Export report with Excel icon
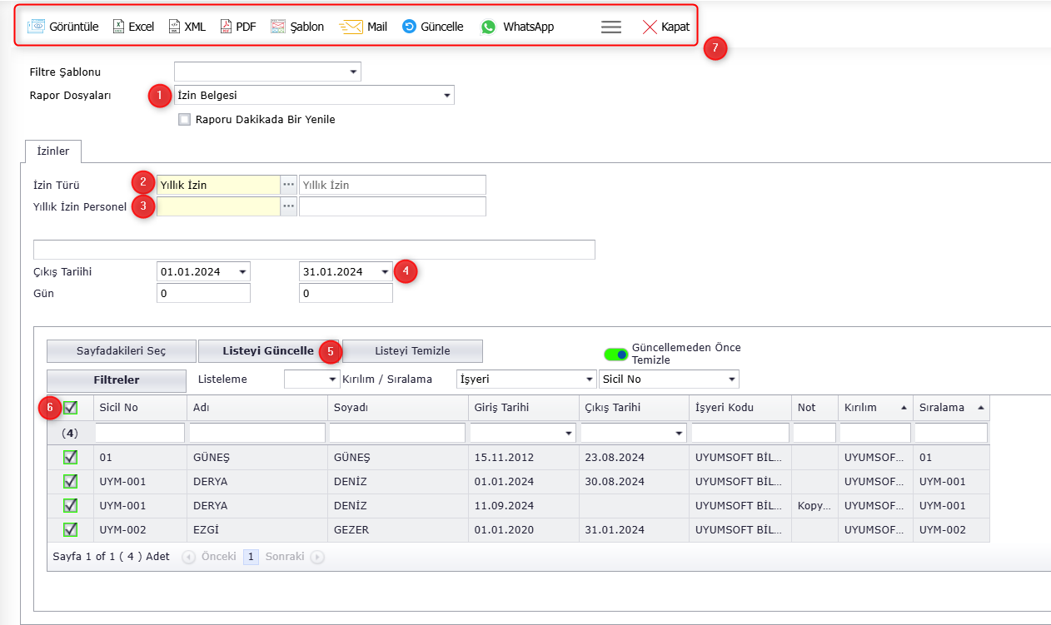 point(118,27)
